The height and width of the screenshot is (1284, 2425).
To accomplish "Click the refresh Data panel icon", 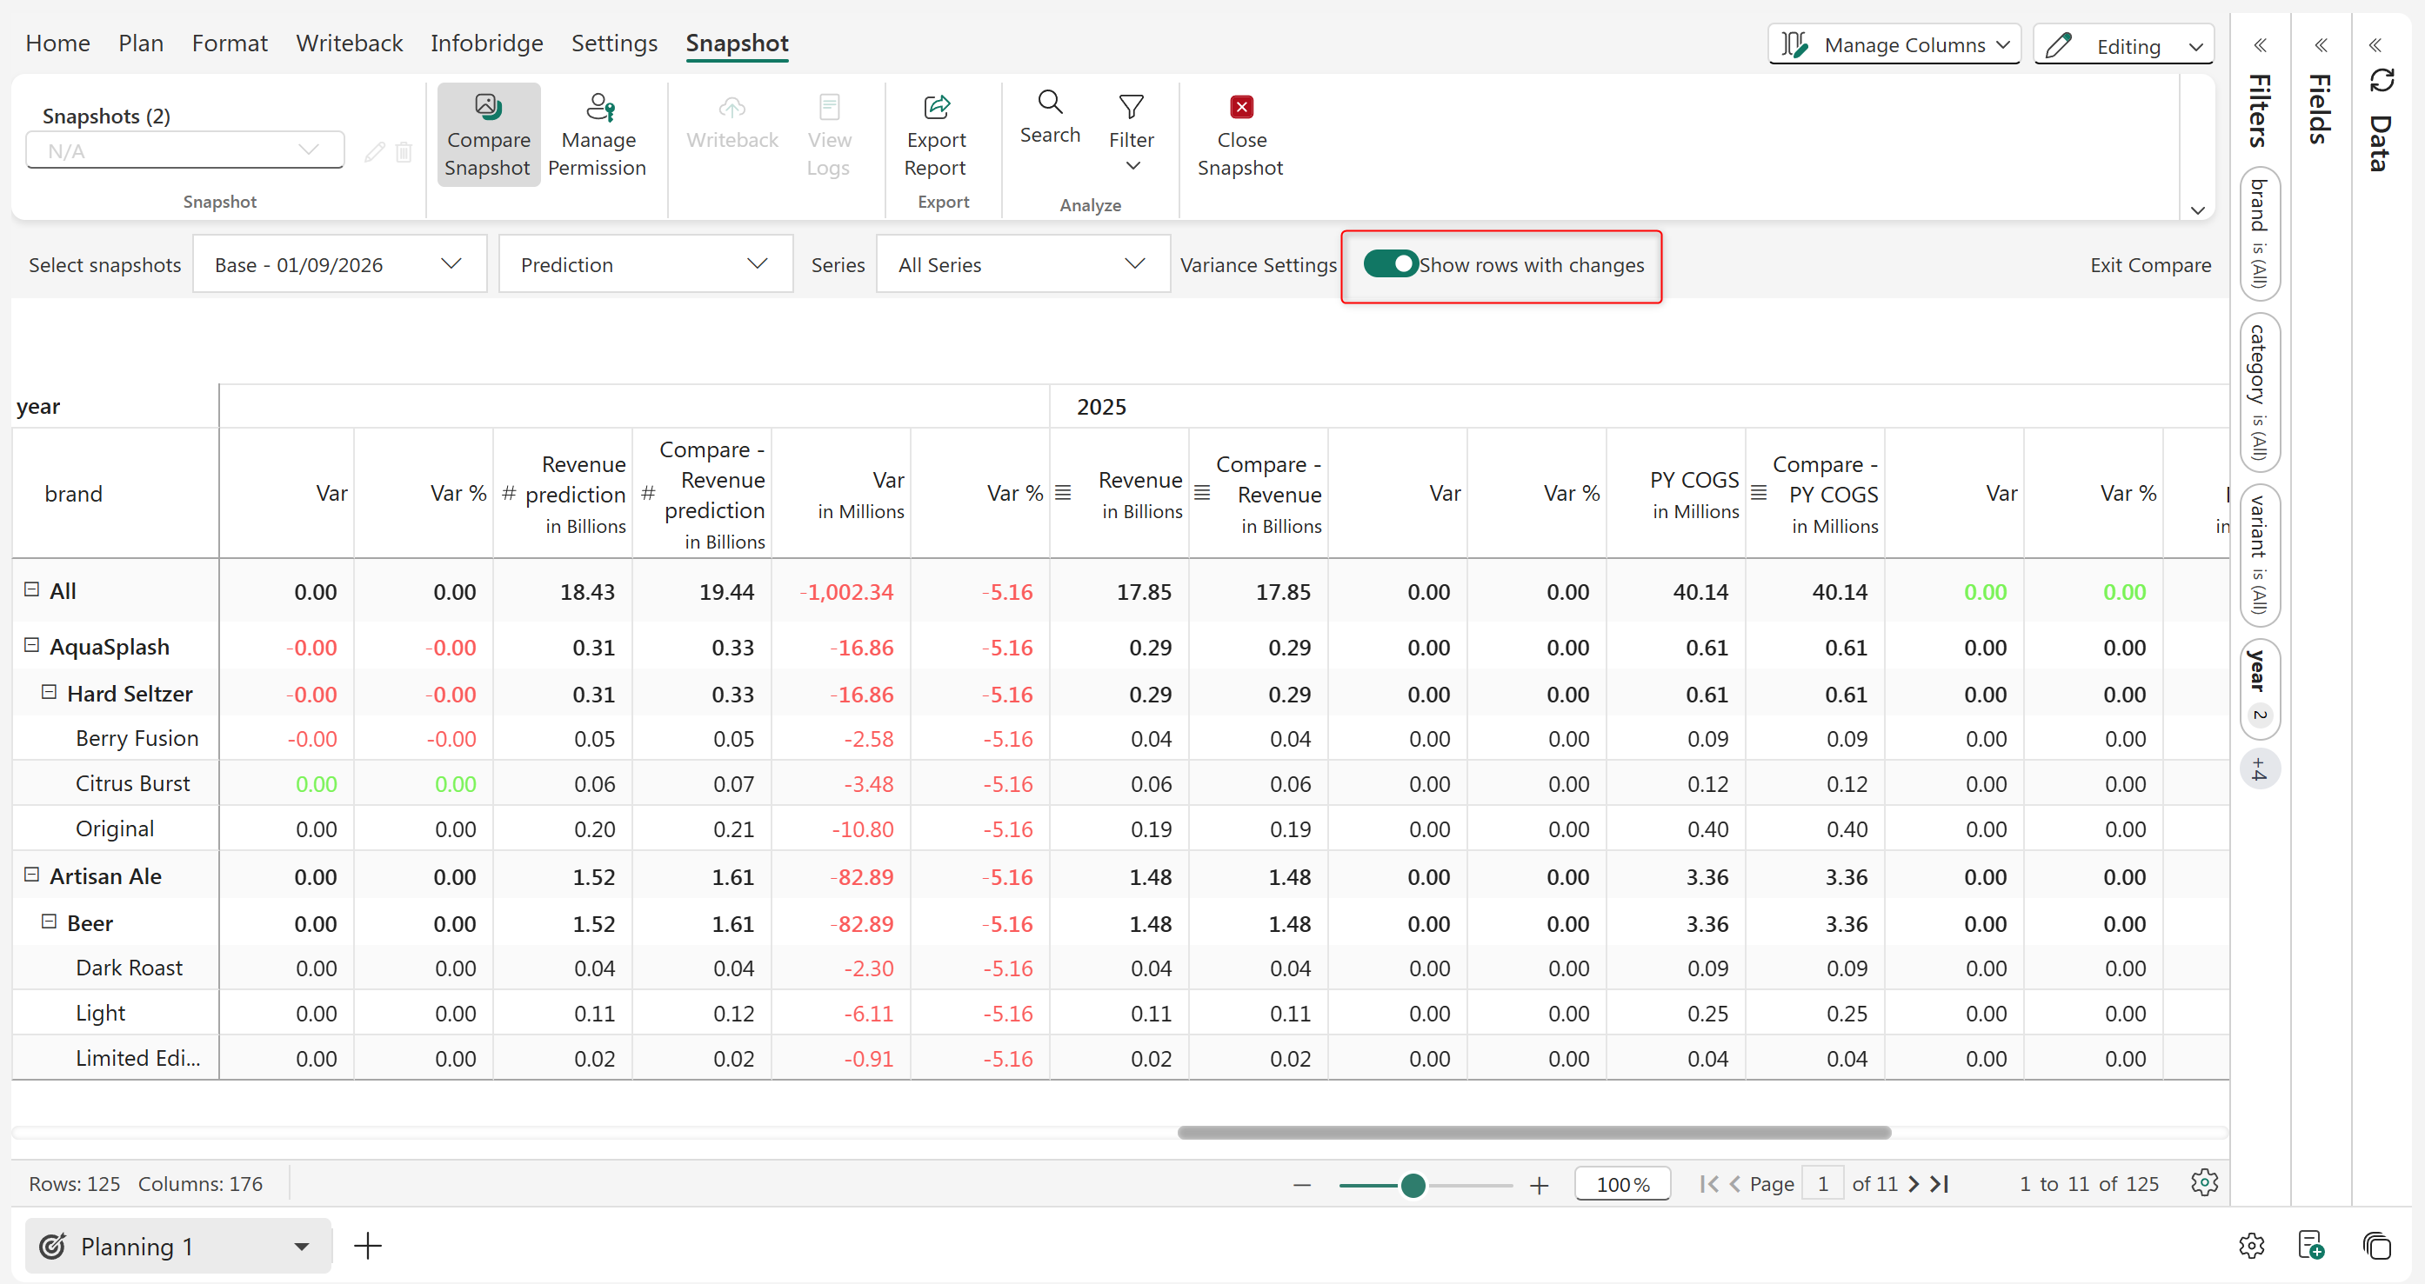I will [2382, 81].
